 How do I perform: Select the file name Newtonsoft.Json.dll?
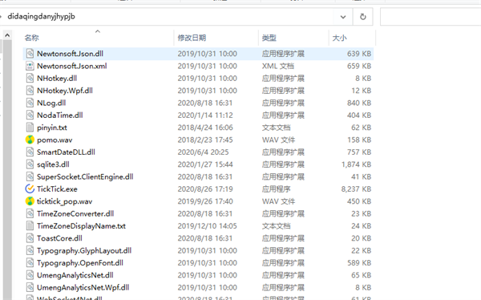pyautogui.click(x=70, y=54)
